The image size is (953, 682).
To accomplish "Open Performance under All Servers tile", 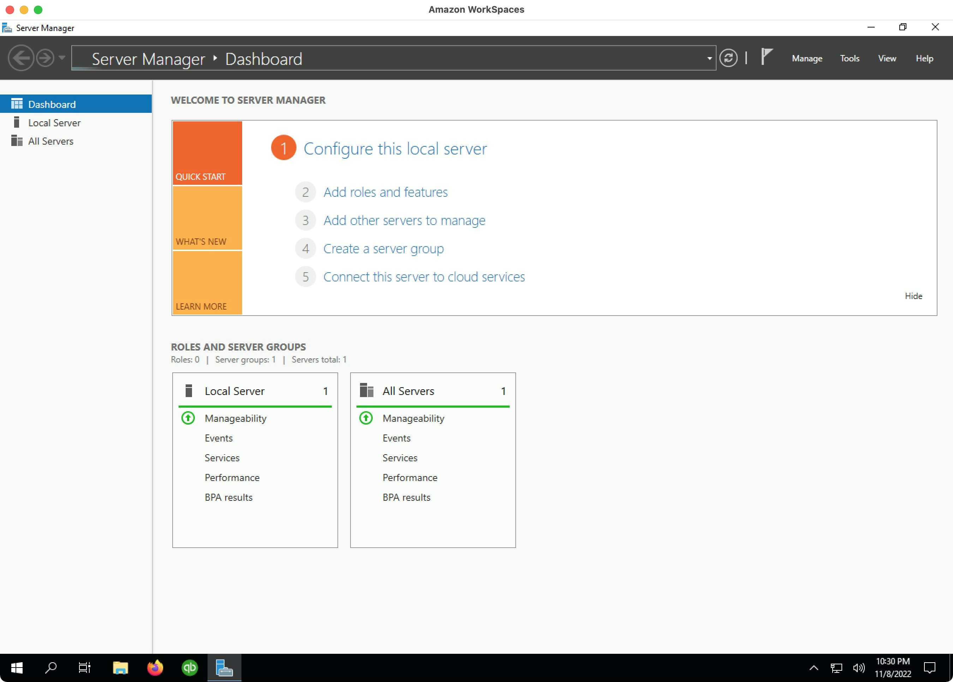I will (x=410, y=477).
